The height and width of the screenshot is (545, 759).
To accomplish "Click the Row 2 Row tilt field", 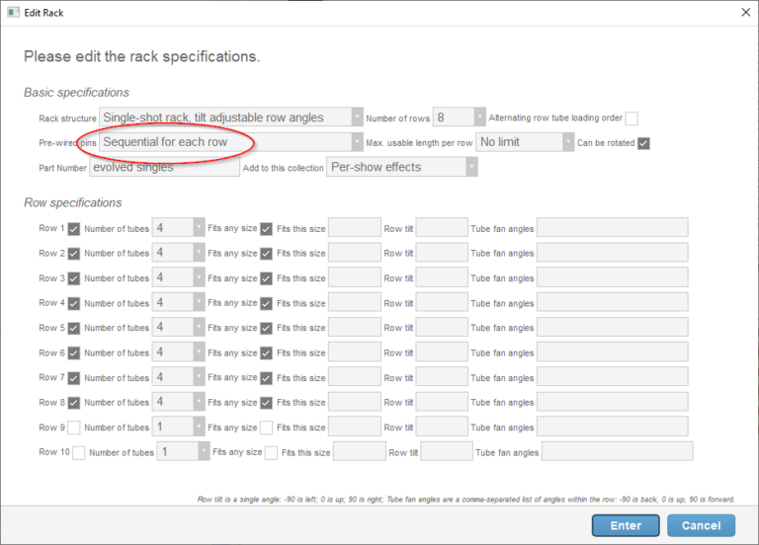I will click(x=442, y=253).
